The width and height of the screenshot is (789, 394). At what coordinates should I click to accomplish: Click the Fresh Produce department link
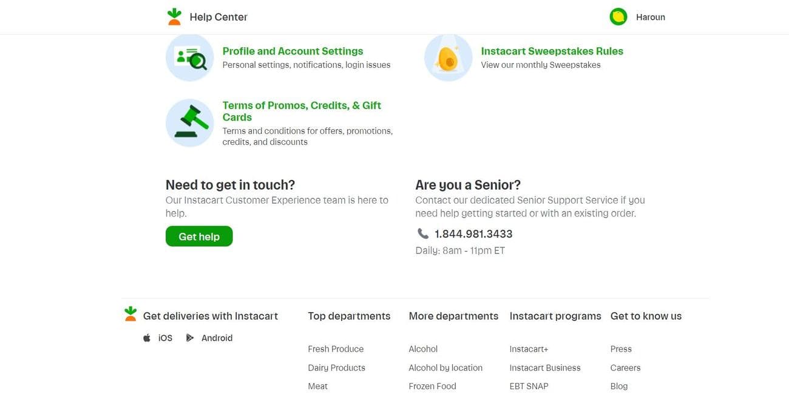[x=336, y=349]
